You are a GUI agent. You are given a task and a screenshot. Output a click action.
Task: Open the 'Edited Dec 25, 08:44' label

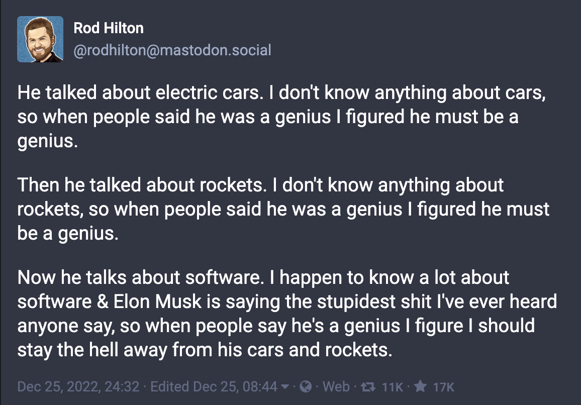214,386
